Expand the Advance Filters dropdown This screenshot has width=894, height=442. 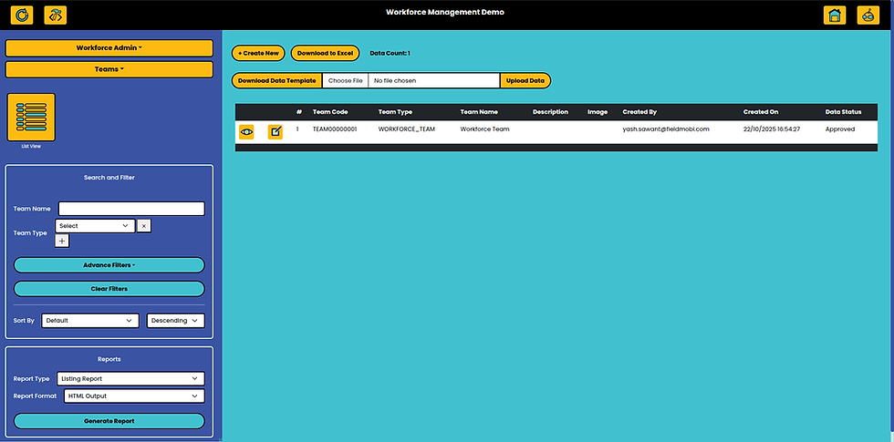pos(109,265)
